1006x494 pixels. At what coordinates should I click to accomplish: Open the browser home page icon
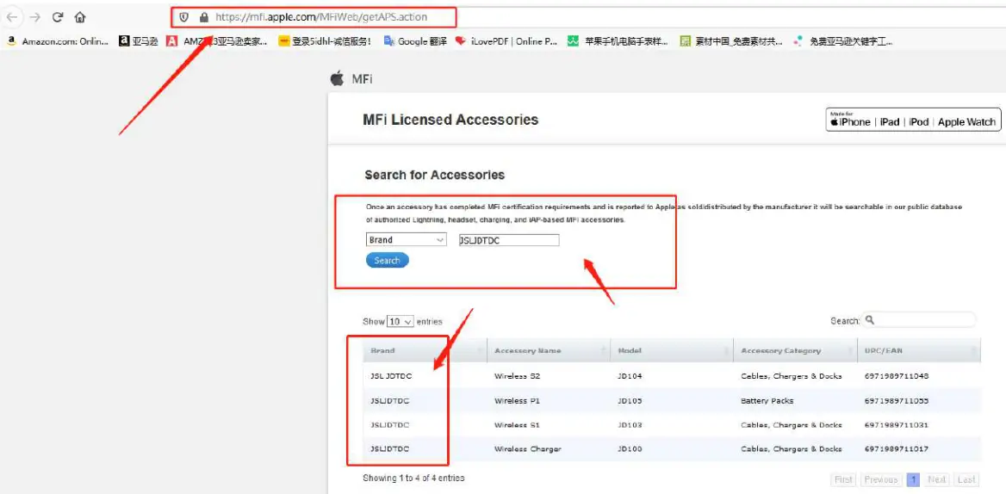(x=79, y=17)
